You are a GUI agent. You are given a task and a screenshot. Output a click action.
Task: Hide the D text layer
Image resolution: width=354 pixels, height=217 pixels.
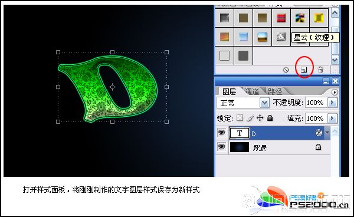coord(221,133)
